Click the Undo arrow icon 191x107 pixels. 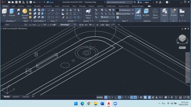[x=35, y=2]
